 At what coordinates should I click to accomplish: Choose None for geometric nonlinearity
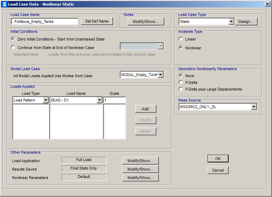point(181,76)
